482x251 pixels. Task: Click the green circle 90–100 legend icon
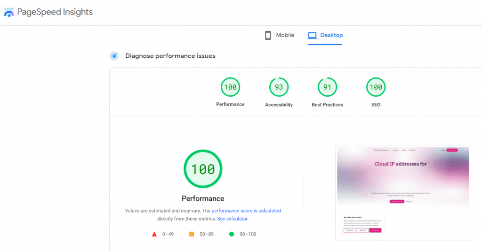coord(232,234)
